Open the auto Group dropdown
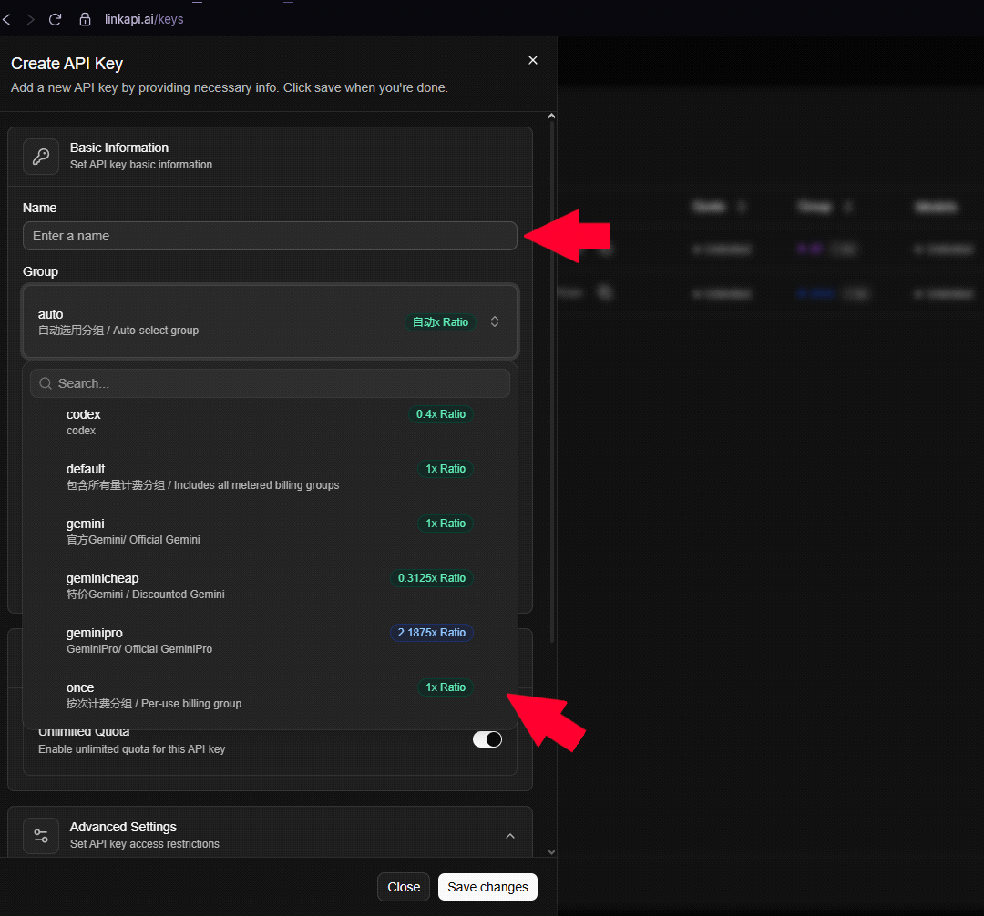This screenshot has height=916, width=984. (x=270, y=321)
